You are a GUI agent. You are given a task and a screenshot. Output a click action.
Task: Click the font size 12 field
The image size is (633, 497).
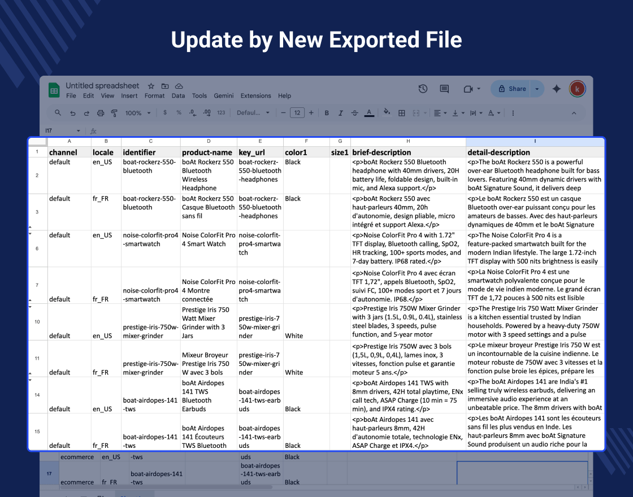[297, 113]
